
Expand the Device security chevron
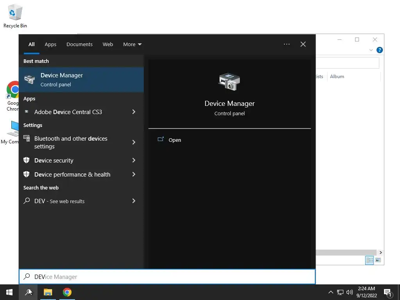tap(134, 160)
